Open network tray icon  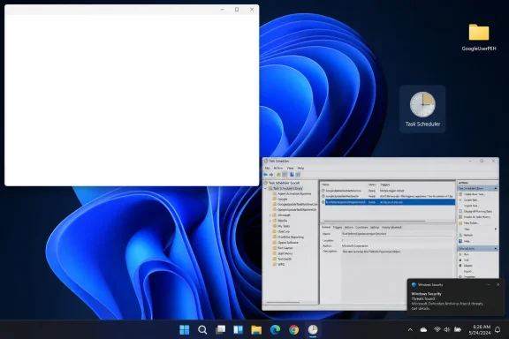tap(437, 329)
